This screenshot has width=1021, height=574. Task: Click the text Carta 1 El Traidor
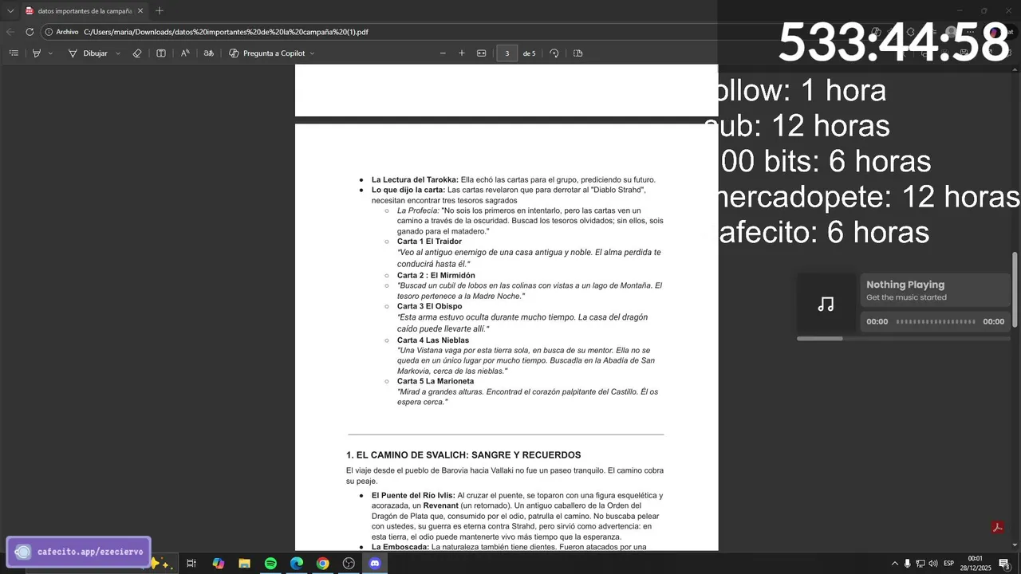(429, 242)
